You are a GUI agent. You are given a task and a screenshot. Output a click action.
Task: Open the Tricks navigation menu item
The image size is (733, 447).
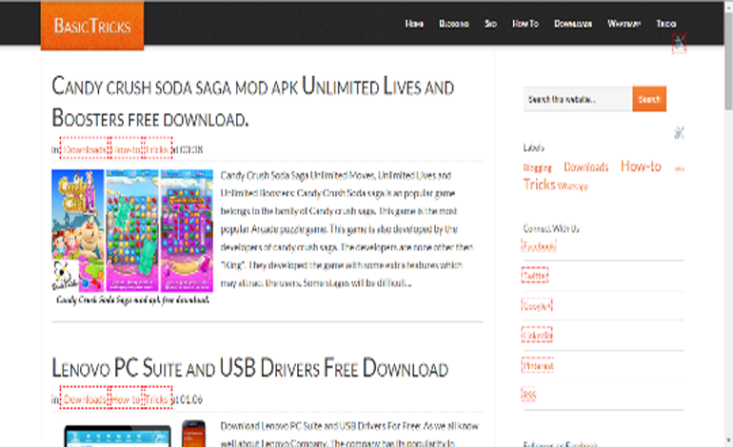pos(666,24)
